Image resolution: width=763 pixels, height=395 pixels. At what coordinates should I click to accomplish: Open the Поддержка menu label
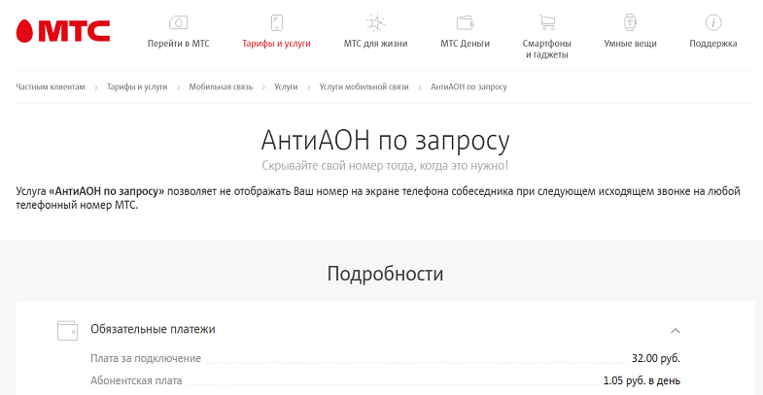pos(713,44)
